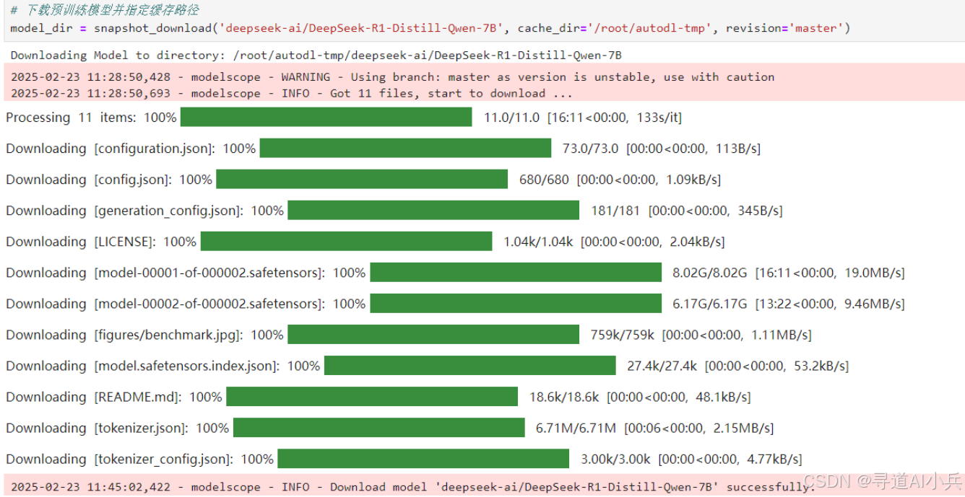965x497 pixels.
Task: Click the model-00001-of-000002.safetensors progress bar
Action: [516, 272]
